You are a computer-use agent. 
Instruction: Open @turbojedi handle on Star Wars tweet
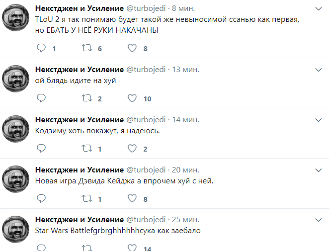[146, 220]
